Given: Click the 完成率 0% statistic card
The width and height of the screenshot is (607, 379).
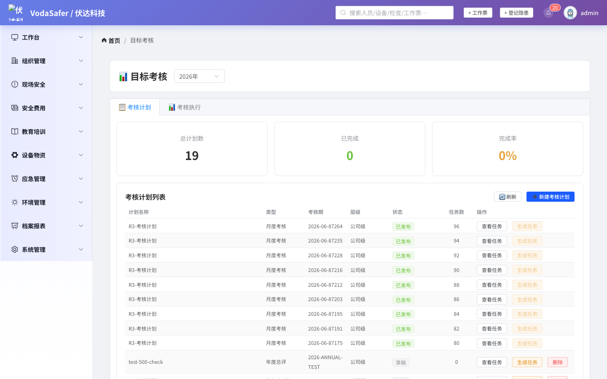Looking at the screenshot, I should (x=508, y=149).
